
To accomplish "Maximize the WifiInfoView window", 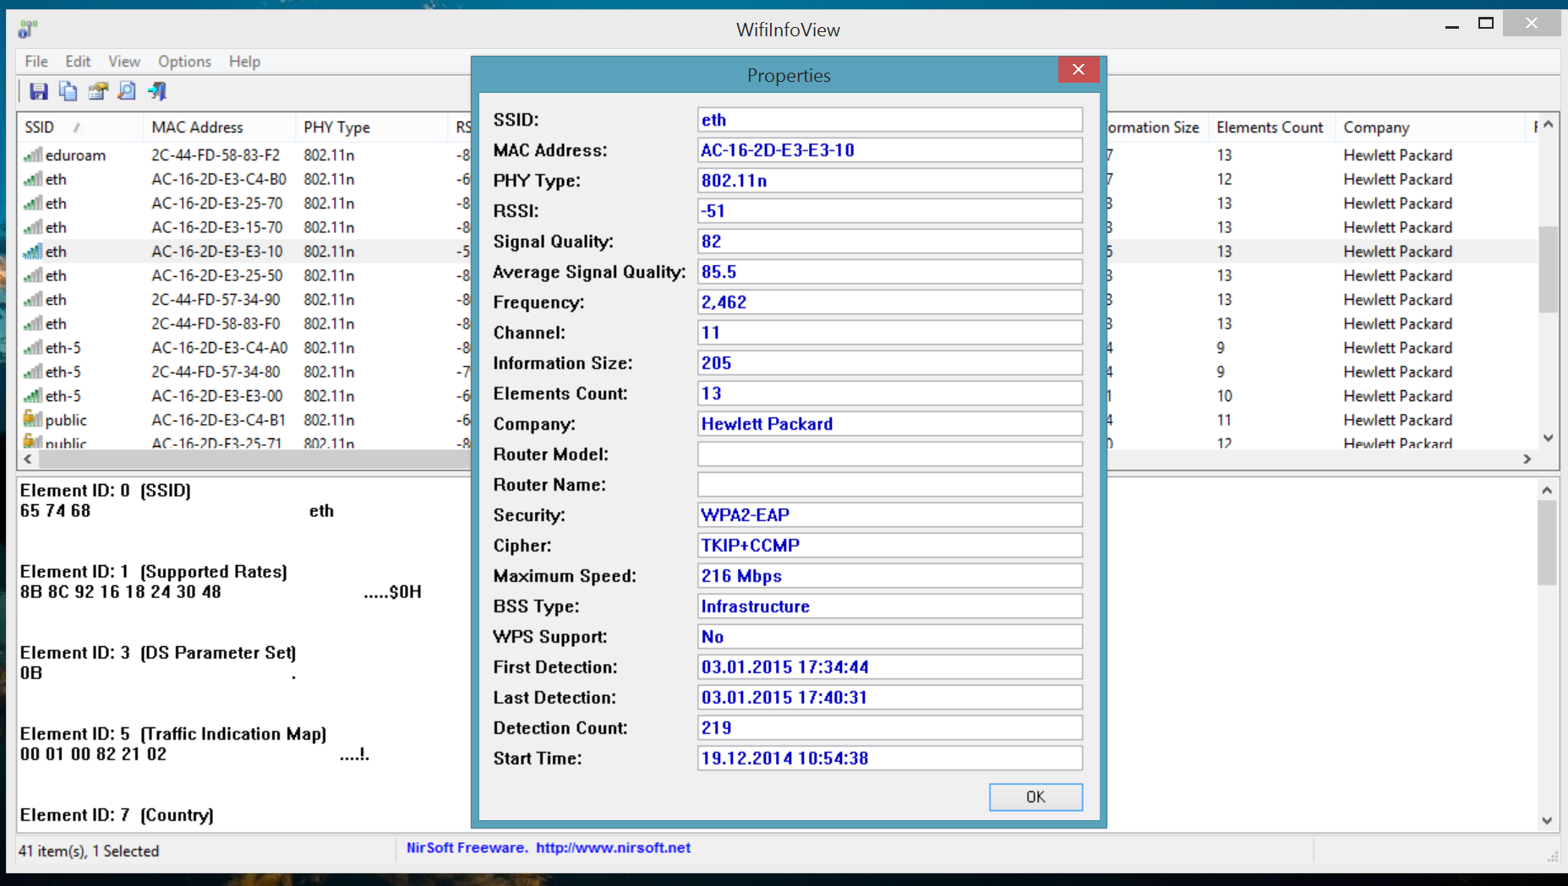I will tap(1486, 24).
